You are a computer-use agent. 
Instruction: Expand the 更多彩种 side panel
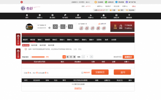click(18, 40)
